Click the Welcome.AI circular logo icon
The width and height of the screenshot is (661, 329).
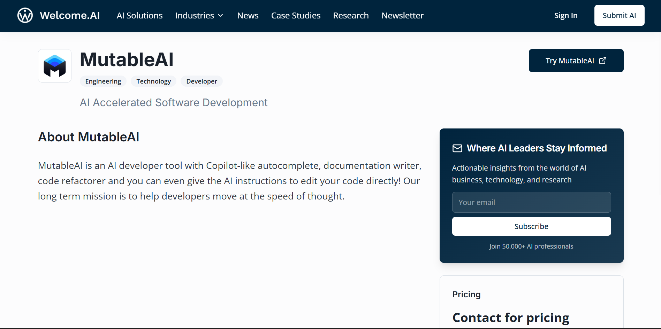pyautogui.click(x=25, y=15)
